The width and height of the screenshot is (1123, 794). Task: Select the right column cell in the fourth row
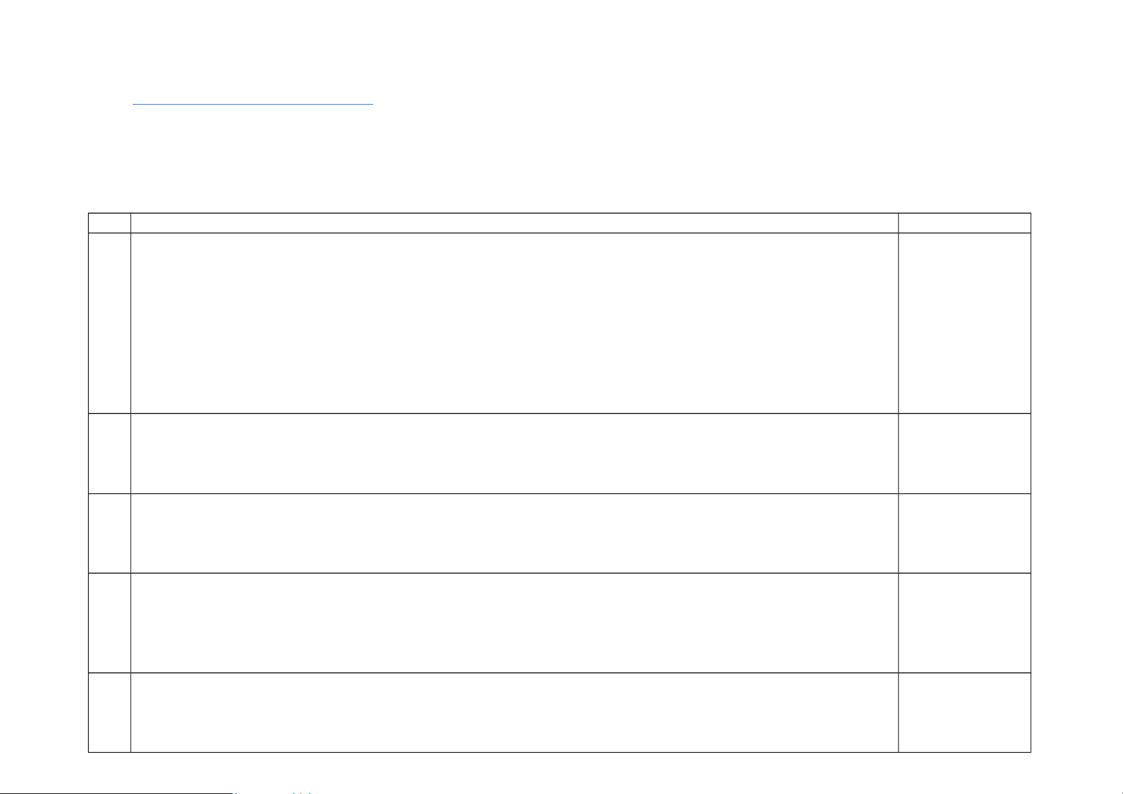coord(964,533)
